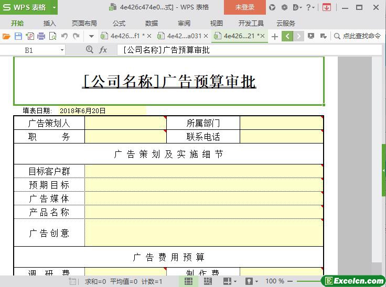Click the Print icon in quick toolbar
This screenshot has height=287, width=386.
tap(41, 36)
